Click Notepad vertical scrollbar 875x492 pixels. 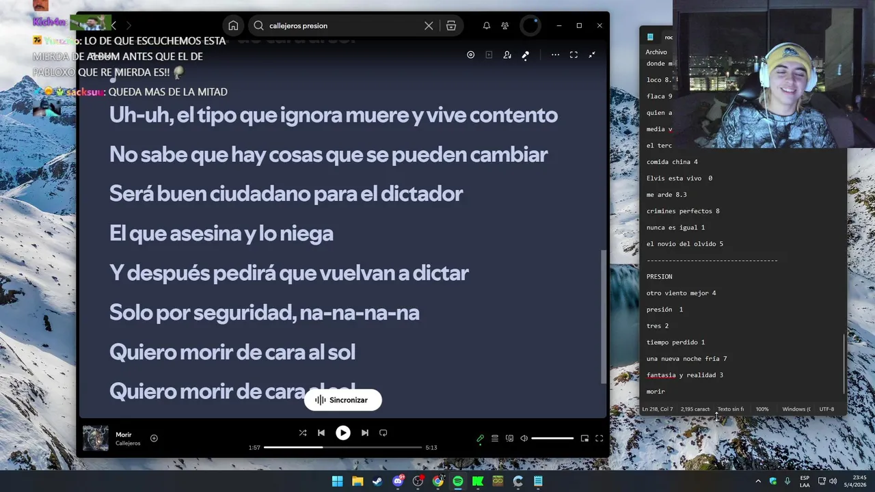(x=844, y=364)
